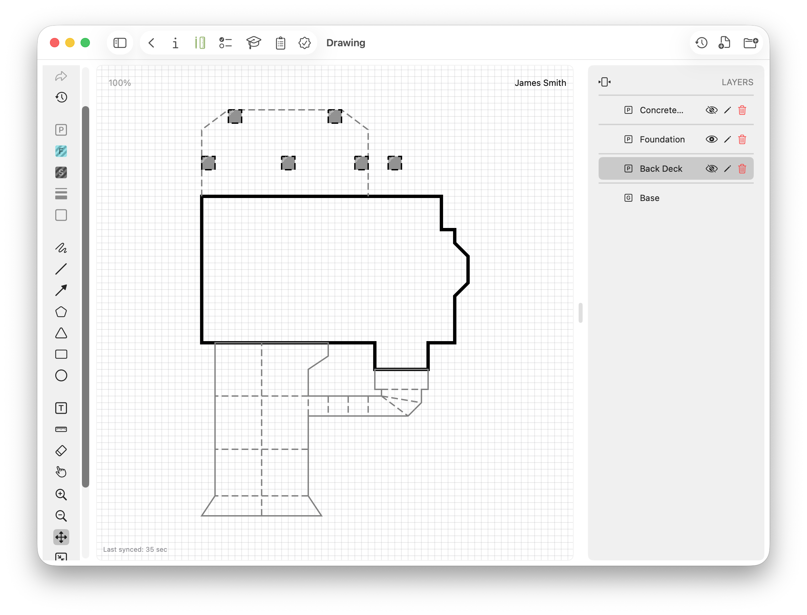Select the teal Foundation F tool
The width and height of the screenshot is (807, 615).
point(61,151)
